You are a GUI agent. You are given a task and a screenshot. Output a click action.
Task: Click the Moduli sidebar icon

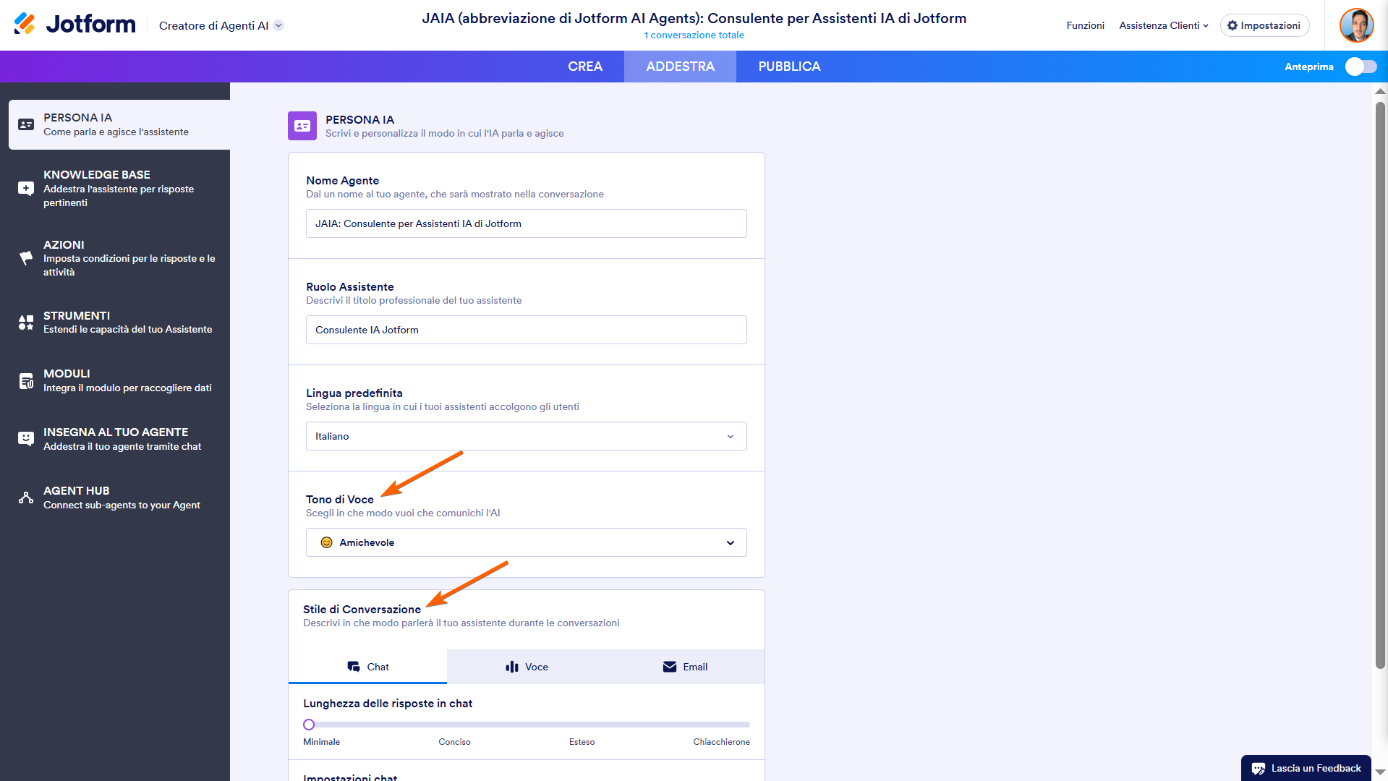25,380
